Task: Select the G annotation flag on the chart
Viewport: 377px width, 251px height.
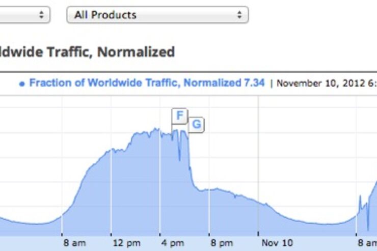Action: coord(197,124)
